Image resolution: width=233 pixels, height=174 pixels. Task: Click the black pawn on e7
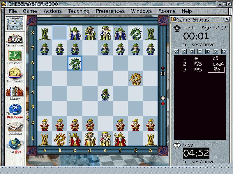105,49
